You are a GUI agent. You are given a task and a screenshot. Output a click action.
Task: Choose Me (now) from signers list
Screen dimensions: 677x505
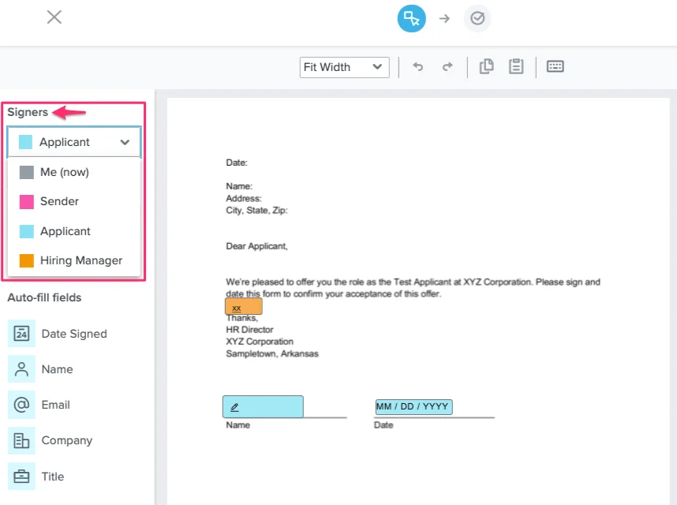(74, 172)
